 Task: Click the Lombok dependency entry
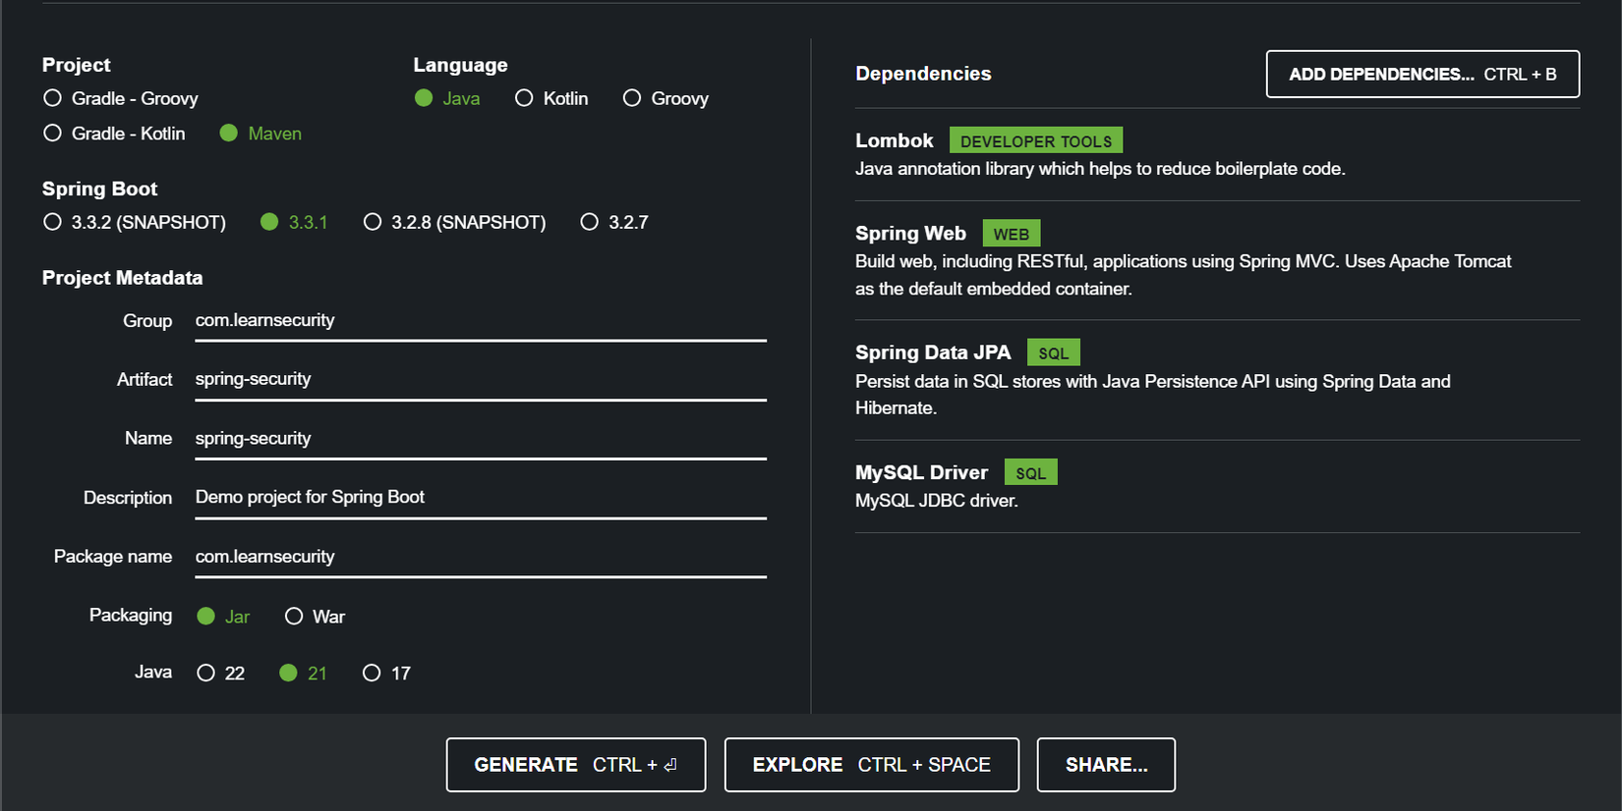click(x=895, y=141)
